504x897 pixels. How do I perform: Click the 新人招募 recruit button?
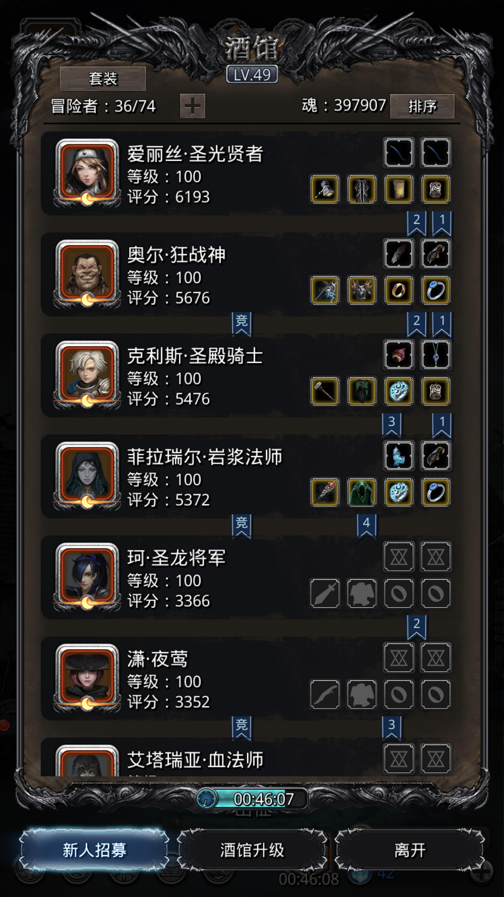pos(94,850)
